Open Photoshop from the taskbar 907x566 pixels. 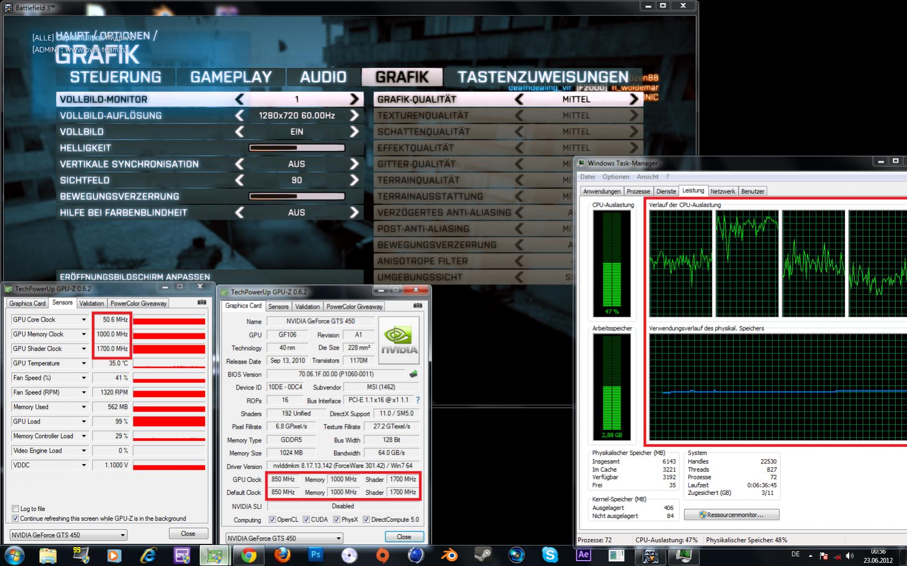(x=315, y=555)
